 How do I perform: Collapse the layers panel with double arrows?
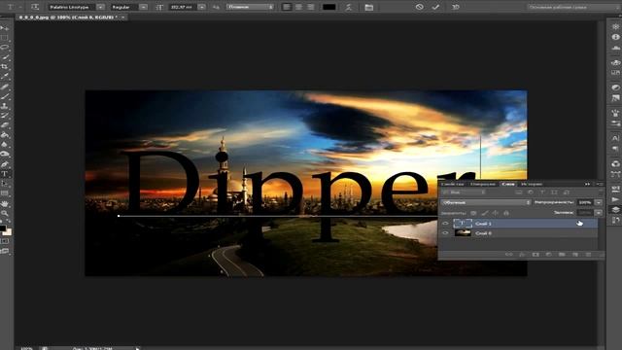click(x=587, y=184)
